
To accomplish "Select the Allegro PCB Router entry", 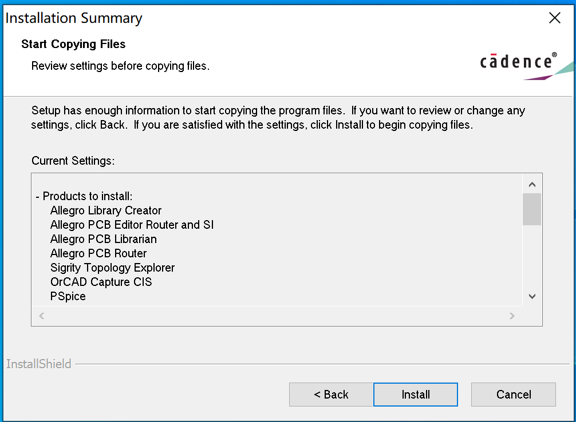I will [x=98, y=253].
